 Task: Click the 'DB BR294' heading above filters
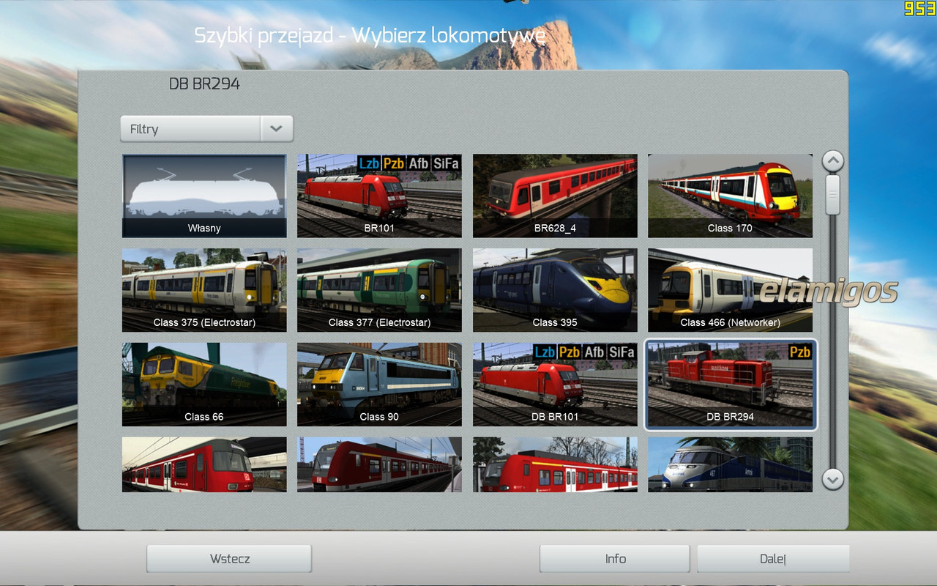point(204,84)
